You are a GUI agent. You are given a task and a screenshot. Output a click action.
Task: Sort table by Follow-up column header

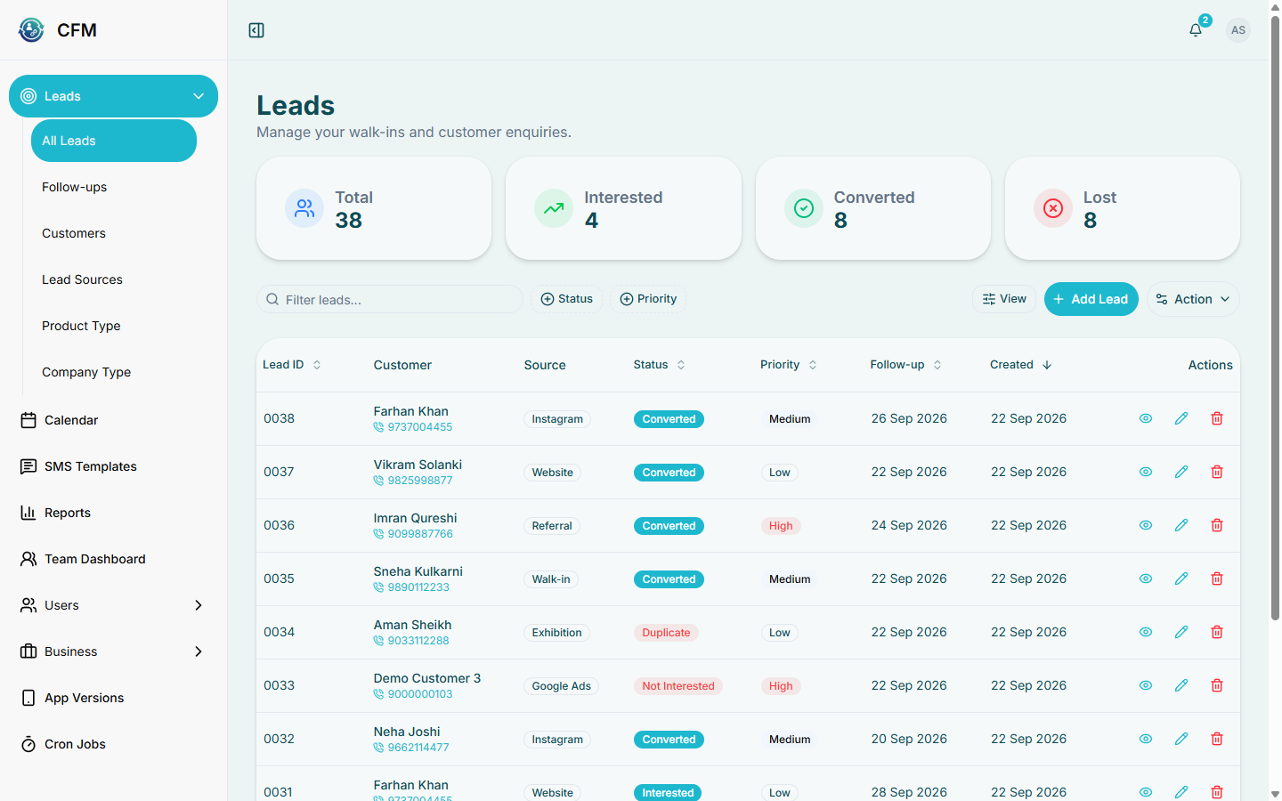point(906,365)
